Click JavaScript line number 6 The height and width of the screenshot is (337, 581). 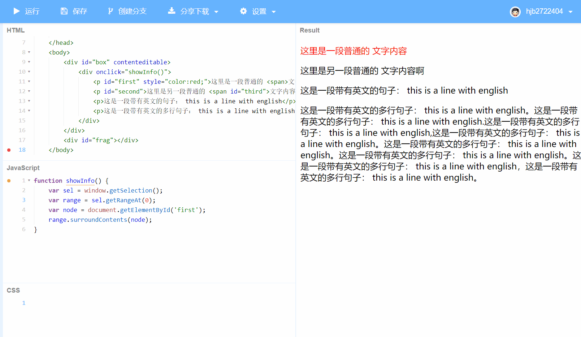click(x=24, y=229)
